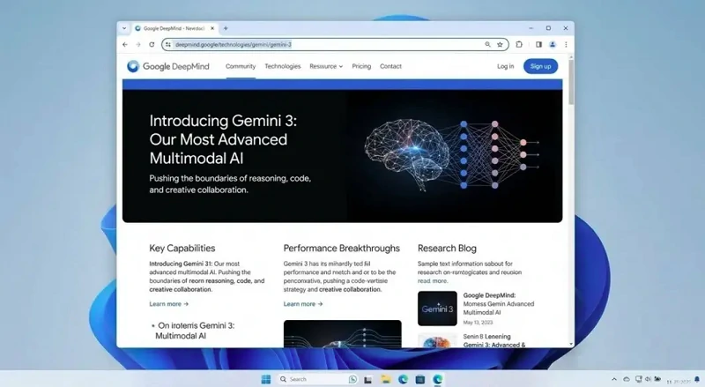Image resolution: width=705 pixels, height=387 pixels.
Task: Click the magnifier zoom icon in address bar
Action: pos(487,45)
